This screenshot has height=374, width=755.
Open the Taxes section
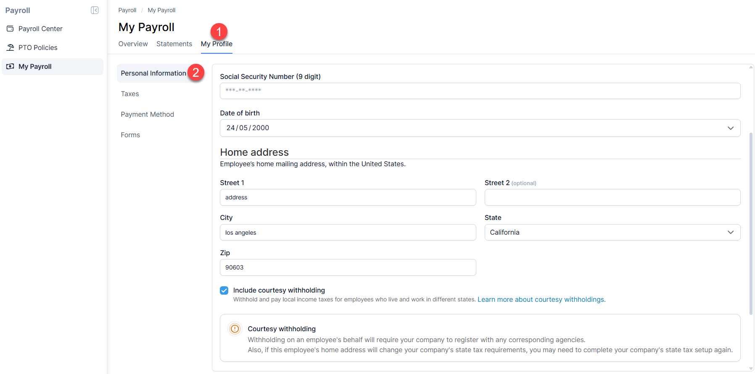tap(130, 94)
